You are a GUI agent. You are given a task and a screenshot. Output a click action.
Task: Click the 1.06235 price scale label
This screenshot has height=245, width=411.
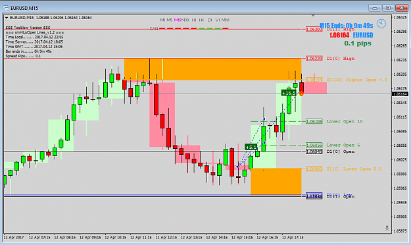[x=400, y=60]
